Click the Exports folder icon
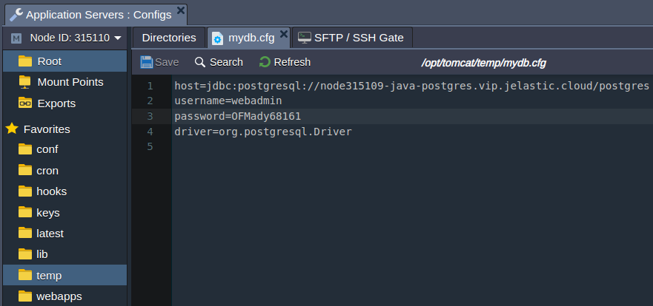This screenshot has width=653, height=306. coord(25,103)
